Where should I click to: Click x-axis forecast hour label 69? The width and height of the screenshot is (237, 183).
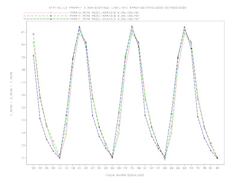pyautogui.click(x=185, y=168)
